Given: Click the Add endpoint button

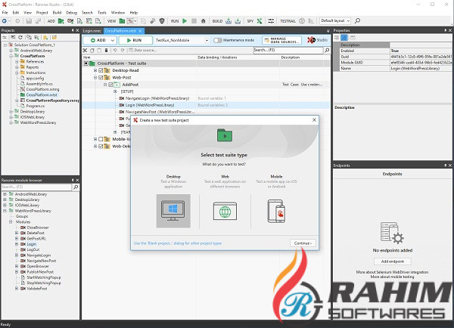Looking at the screenshot, I should pos(391,260).
